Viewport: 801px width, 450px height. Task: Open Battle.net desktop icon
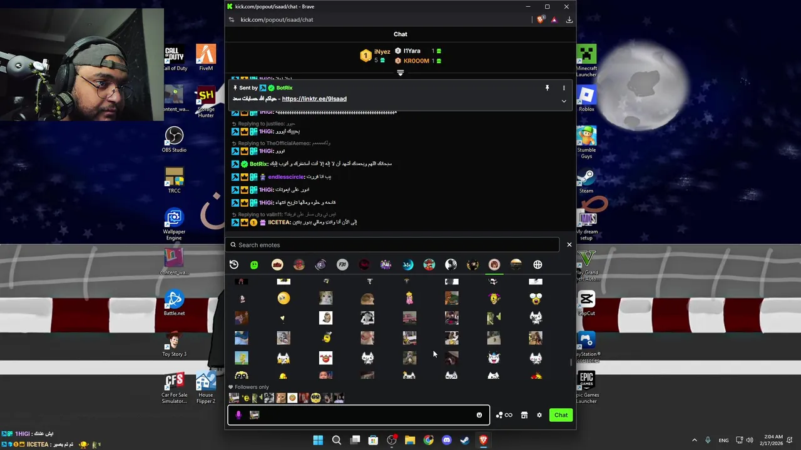click(174, 302)
